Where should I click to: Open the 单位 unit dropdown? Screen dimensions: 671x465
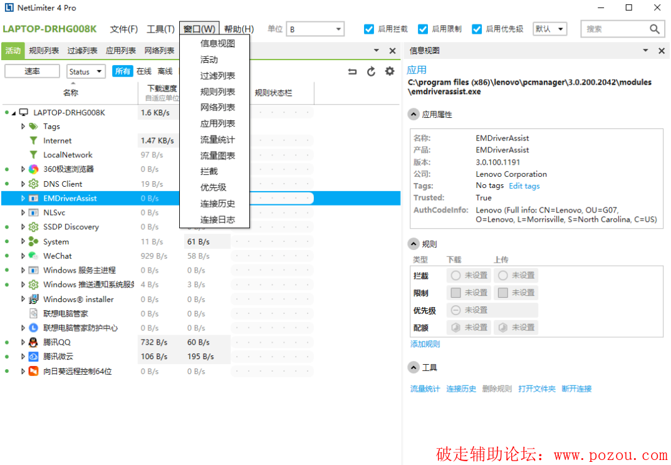coord(315,29)
